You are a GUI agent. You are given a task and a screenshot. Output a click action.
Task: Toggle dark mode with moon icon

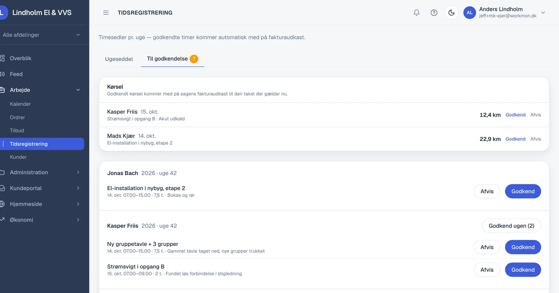coord(451,13)
